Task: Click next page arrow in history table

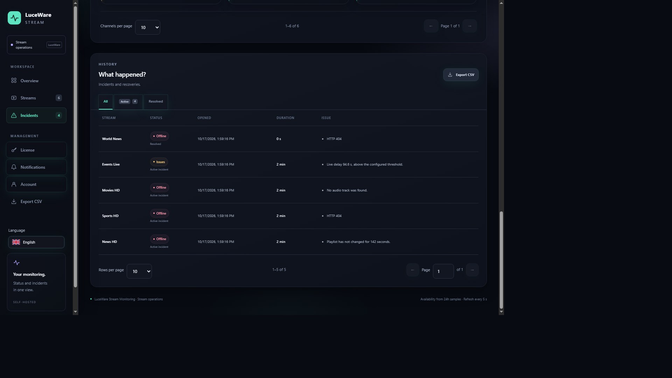Action: (472, 270)
